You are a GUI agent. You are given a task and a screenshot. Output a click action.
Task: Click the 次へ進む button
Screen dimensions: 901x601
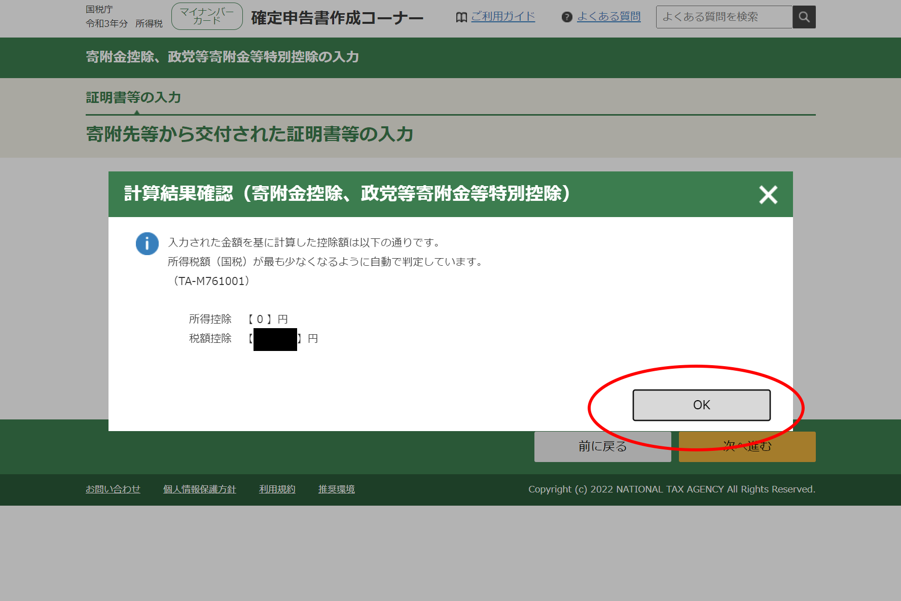[747, 446]
